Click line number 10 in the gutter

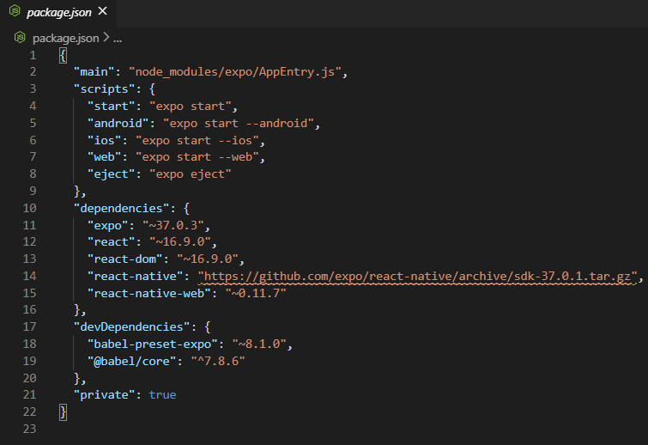click(29, 208)
